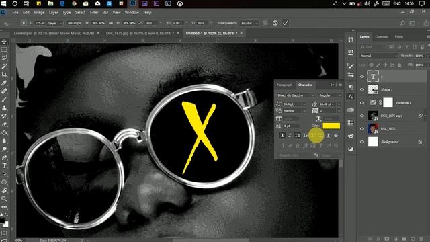
Task: Open the Filter menu
Action: click(94, 13)
